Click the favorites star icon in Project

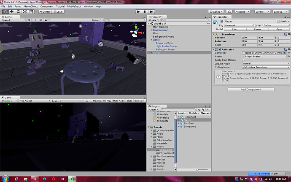tap(207, 110)
